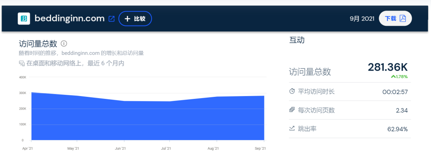This screenshot has height=156, width=431.
Task: Click the 281.36K total visits value
Action: tap(388, 67)
